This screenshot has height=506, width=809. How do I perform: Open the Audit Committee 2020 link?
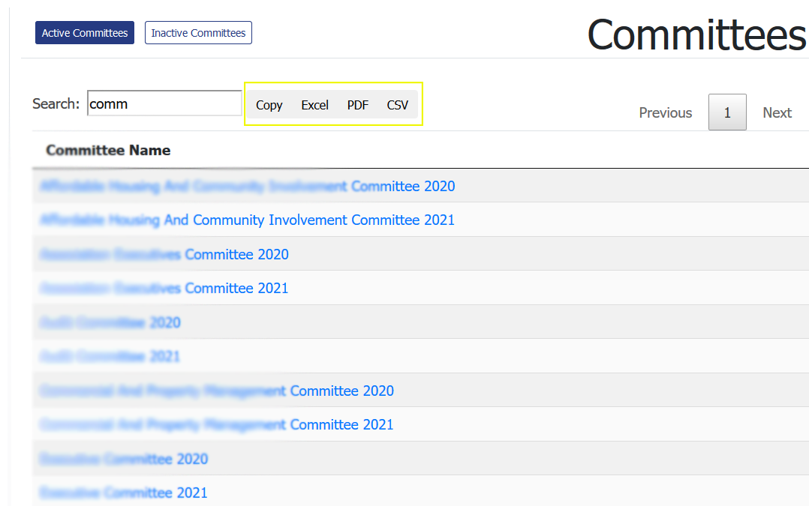pos(110,323)
